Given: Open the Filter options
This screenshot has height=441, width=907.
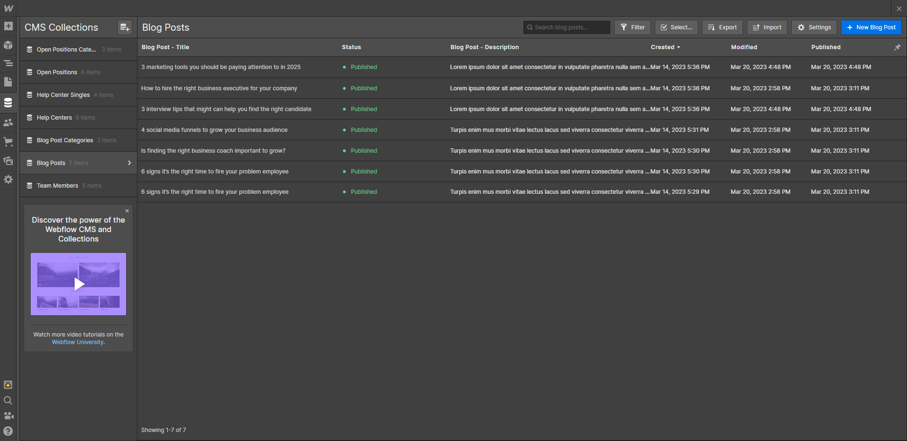Looking at the screenshot, I should (x=632, y=27).
